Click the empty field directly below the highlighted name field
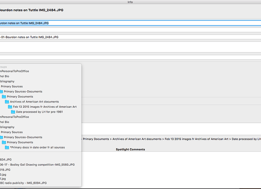261x189 pixels. click(130, 30)
